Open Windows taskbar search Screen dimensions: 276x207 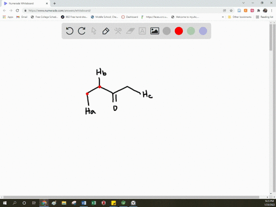[x=14, y=203]
